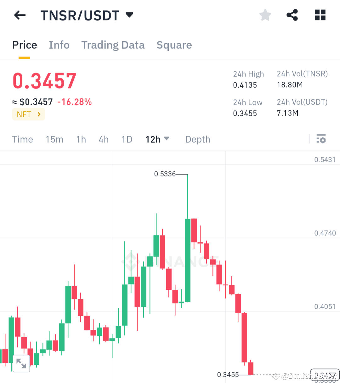Add TNSR/USDT to favorites via star icon
The height and width of the screenshot is (383, 340).
point(265,15)
